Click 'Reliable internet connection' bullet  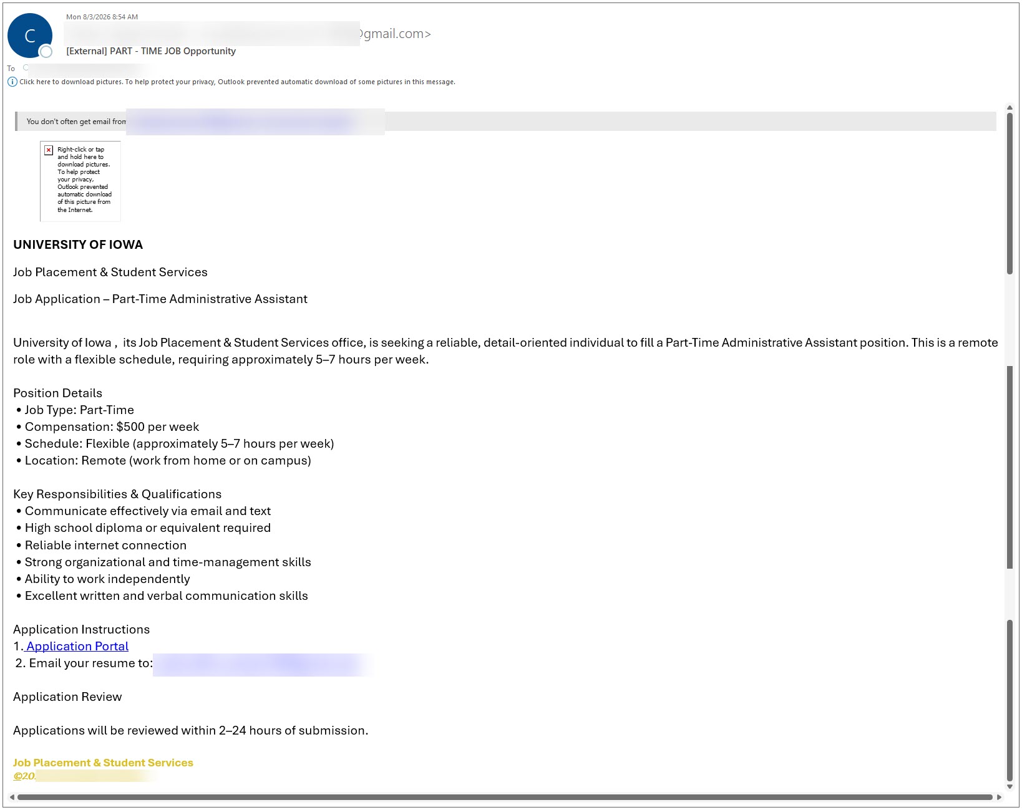tap(102, 545)
